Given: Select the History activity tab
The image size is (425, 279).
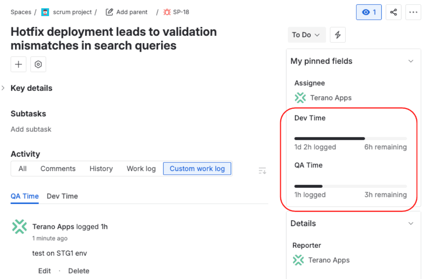Looking at the screenshot, I should 101,169.
